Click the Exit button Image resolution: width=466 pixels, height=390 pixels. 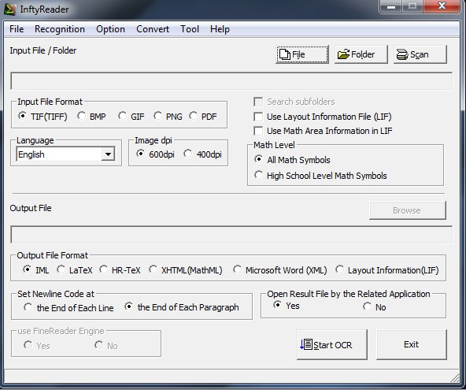point(412,344)
